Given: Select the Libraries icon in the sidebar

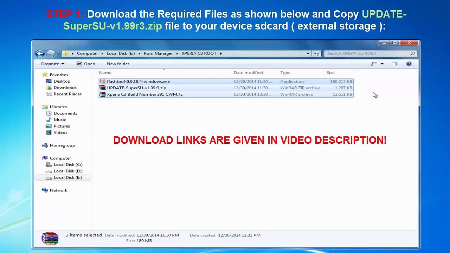Looking at the screenshot, I should click(x=45, y=107).
